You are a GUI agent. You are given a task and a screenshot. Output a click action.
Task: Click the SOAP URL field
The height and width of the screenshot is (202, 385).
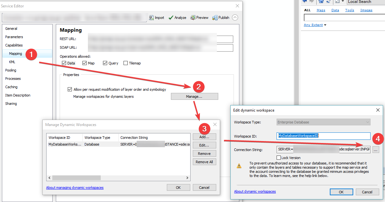coord(160,48)
